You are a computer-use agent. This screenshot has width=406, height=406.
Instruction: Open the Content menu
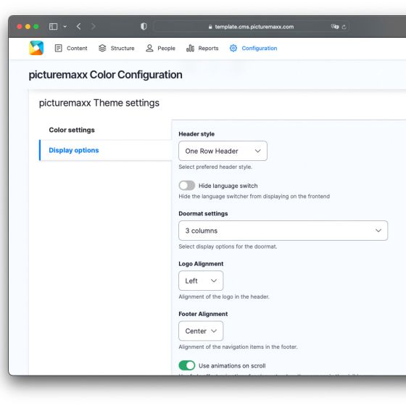(x=71, y=48)
